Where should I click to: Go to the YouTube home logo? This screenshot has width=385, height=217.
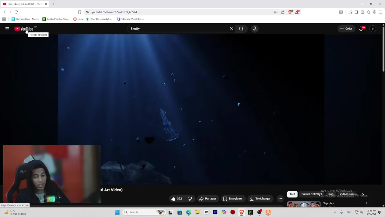click(24, 29)
